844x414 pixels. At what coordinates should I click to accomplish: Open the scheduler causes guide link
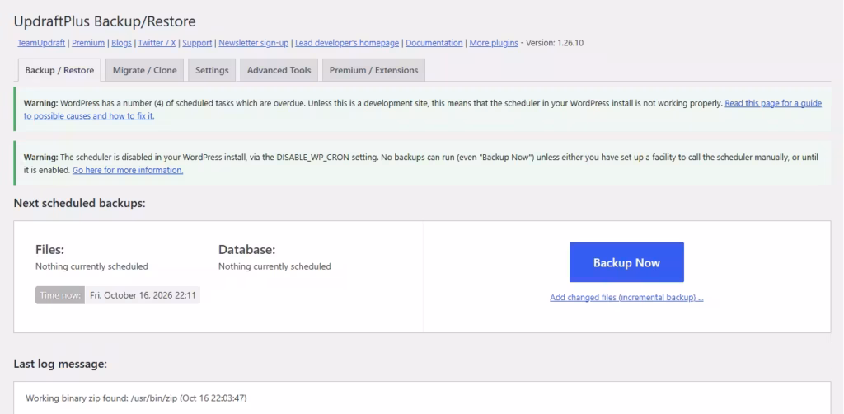773,103
